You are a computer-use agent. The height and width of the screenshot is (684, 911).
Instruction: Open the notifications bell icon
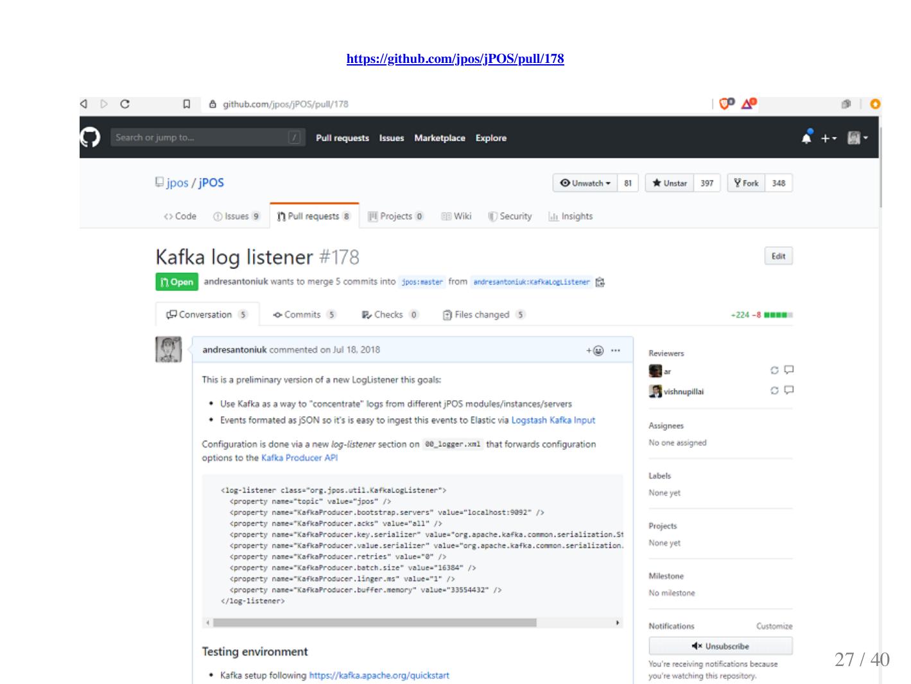pos(806,137)
